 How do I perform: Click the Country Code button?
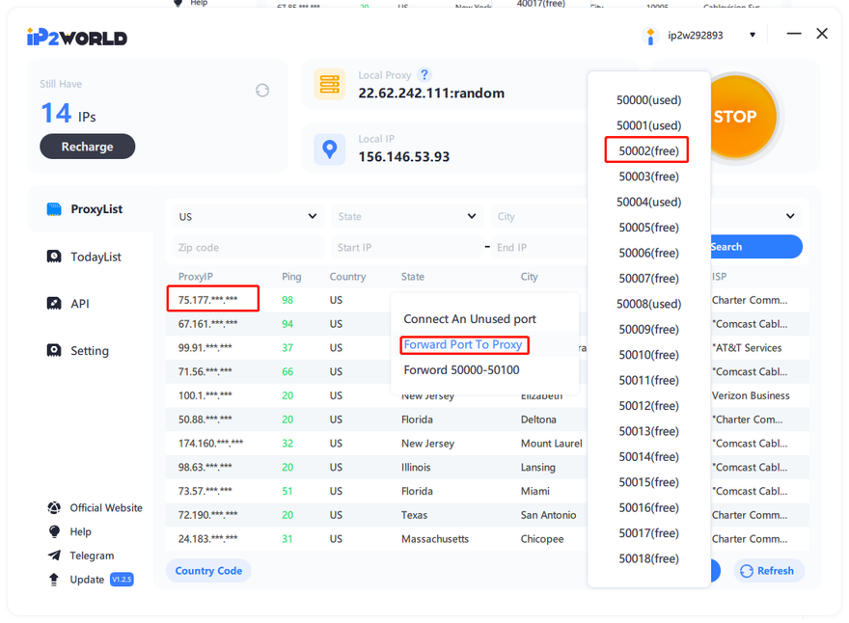(x=208, y=571)
